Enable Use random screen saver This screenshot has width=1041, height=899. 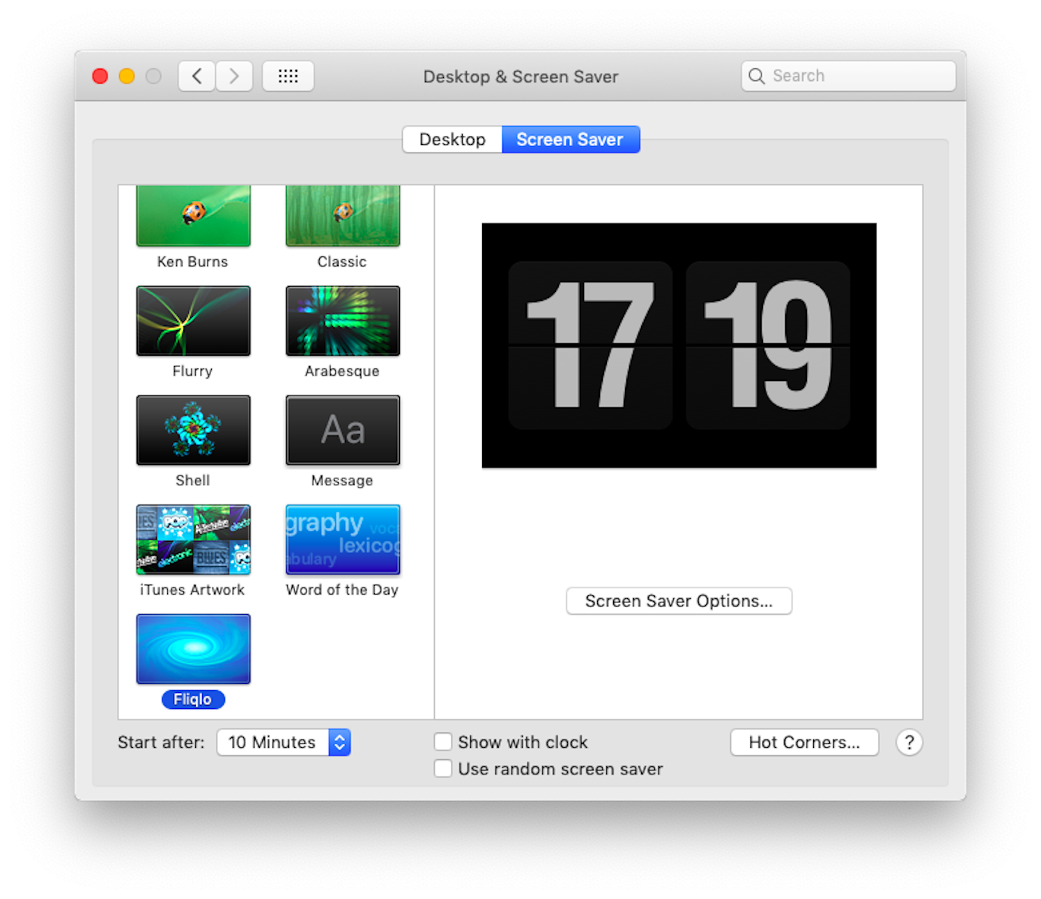pos(443,768)
